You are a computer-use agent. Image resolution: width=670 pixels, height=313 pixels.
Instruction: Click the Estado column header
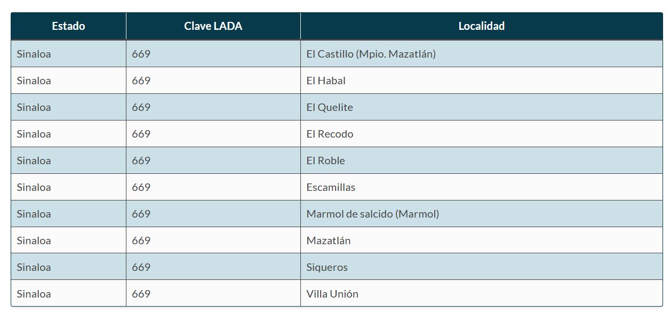pos(68,26)
